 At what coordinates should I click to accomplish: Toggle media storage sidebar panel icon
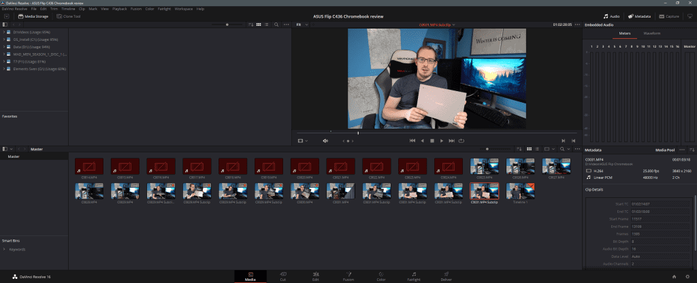(5, 24)
